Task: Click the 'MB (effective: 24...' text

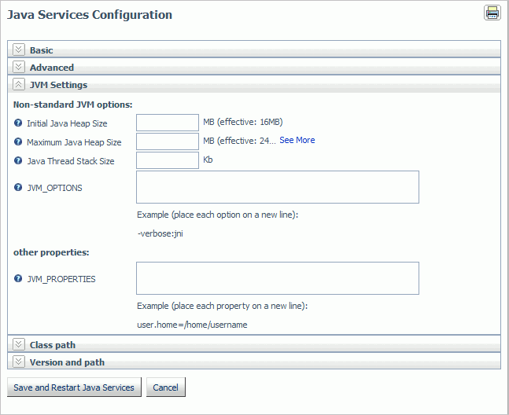Action: coord(240,141)
